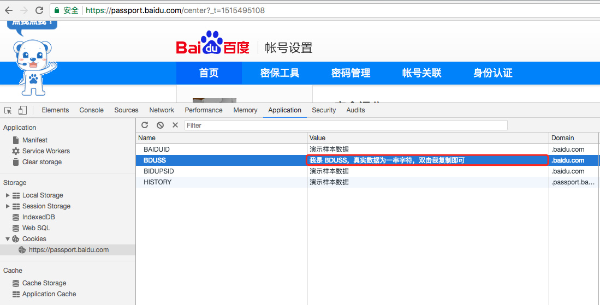The width and height of the screenshot is (600, 305).
Task: Click the profile avatar thumbnail
Action: tap(214, 100)
